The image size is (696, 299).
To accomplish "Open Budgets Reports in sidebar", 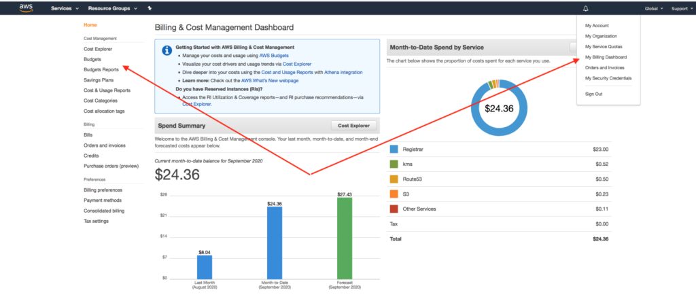I will [101, 69].
